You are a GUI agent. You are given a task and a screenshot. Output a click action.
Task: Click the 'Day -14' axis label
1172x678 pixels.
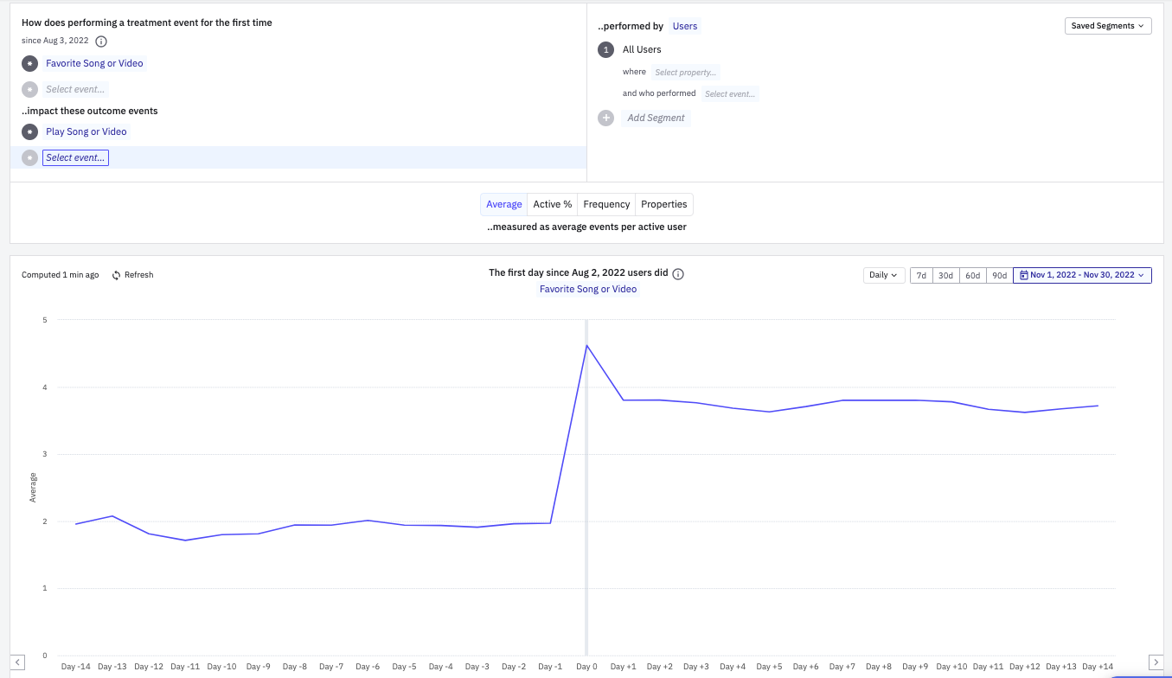click(76, 667)
